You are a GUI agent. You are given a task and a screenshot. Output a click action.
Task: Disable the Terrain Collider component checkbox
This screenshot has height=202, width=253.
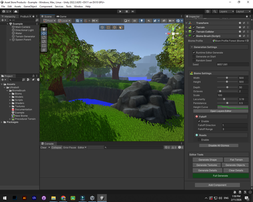tap(194, 32)
